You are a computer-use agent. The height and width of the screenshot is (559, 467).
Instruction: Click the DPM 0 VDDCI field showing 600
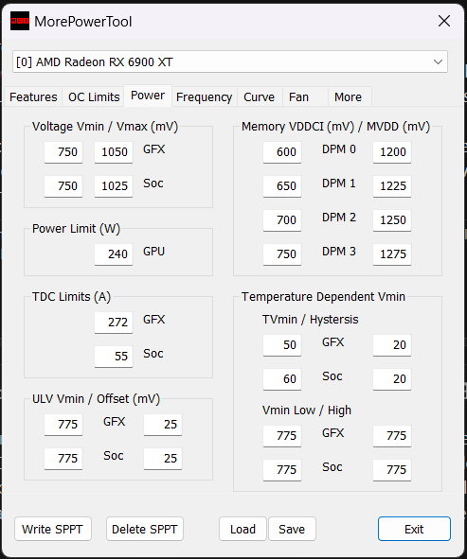[282, 152]
